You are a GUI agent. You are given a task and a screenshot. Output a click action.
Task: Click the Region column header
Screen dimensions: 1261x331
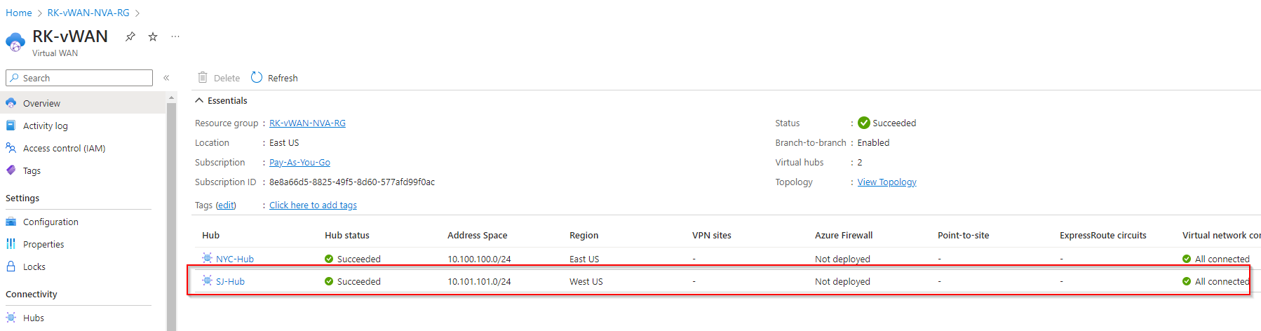tap(584, 235)
